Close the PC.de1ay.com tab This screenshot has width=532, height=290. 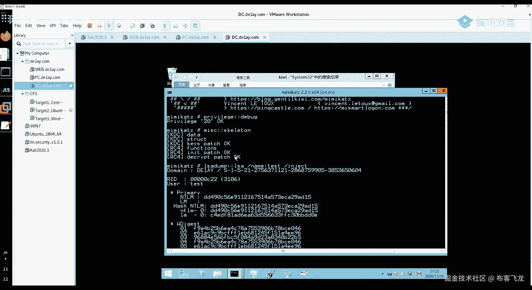tap(215, 37)
